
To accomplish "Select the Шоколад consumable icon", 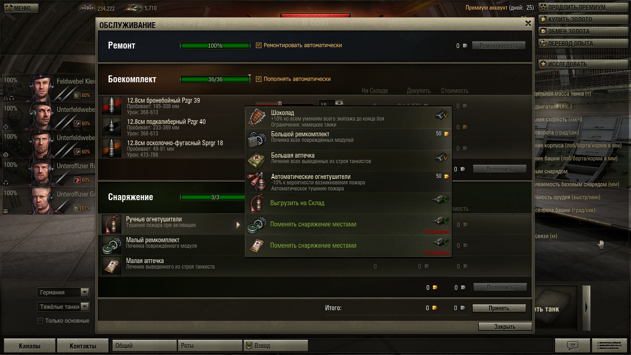I will [257, 117].
